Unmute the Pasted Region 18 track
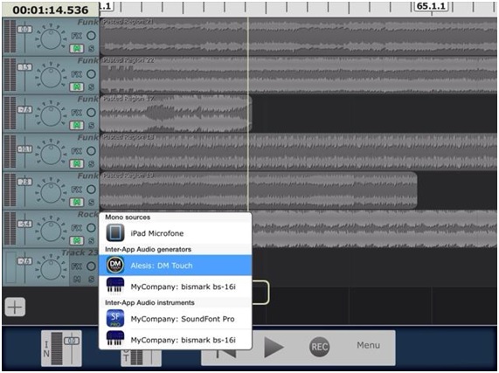Screen dimensions: 499x373 click(x=77, y=164)
